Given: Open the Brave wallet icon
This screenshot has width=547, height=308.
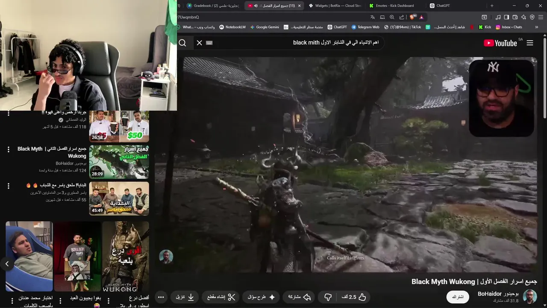Looking at the screenshot, I should pos(515,17).
